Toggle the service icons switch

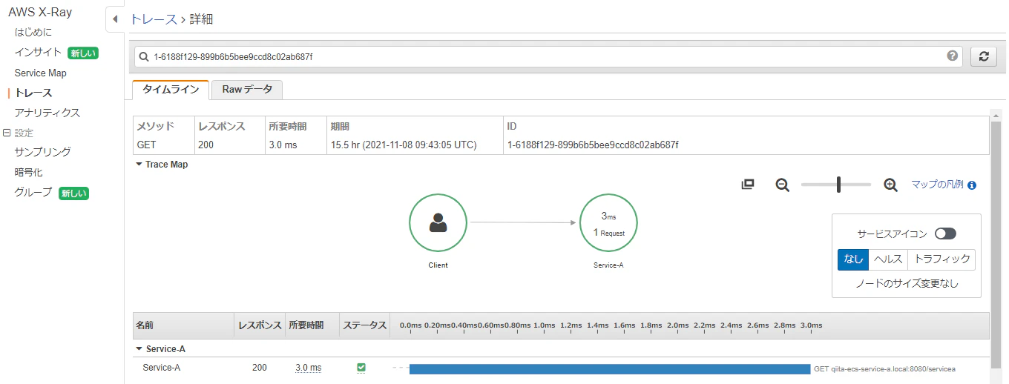coord(945,234)
